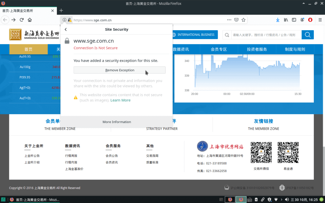This screenshot has width=325, height=203.
Task: Click the blue site search button
Action: pyautogui.click(x=307, y=35)
